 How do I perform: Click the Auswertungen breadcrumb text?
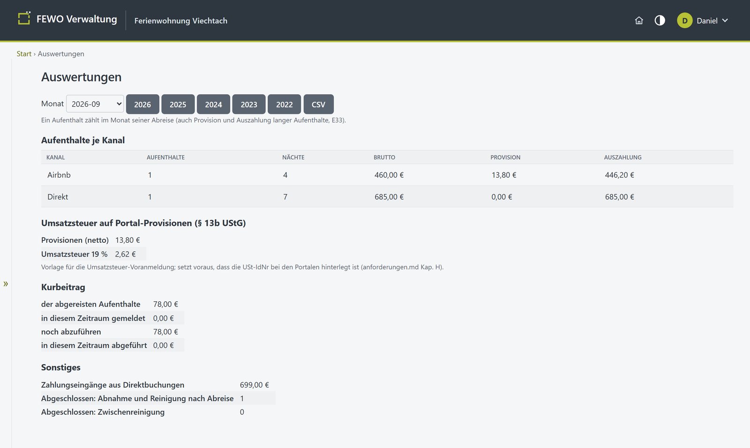coord(61,54)
